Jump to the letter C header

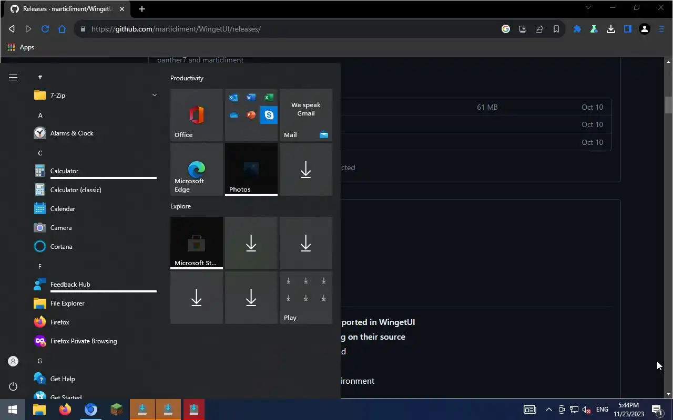[40, 153]
